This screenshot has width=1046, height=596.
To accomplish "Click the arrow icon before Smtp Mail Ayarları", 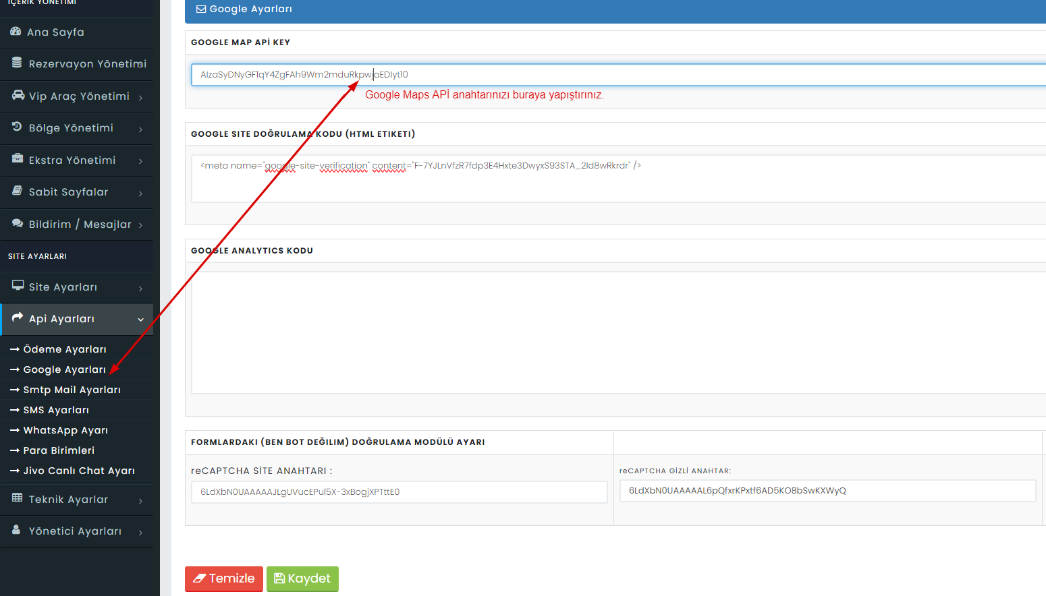I will [15, 390].
